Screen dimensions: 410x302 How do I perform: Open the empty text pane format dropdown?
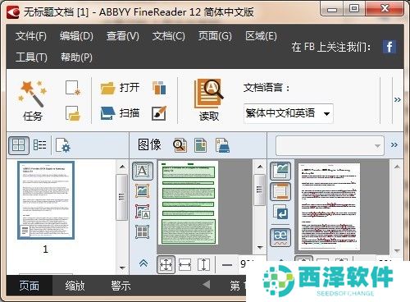click(x=330, y=145)
